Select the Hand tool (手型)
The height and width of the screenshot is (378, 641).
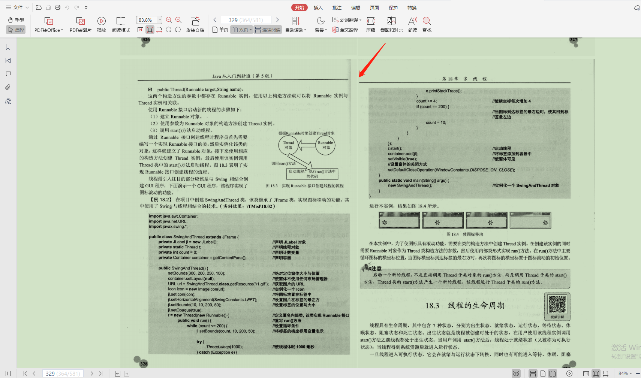coord(16,20)
